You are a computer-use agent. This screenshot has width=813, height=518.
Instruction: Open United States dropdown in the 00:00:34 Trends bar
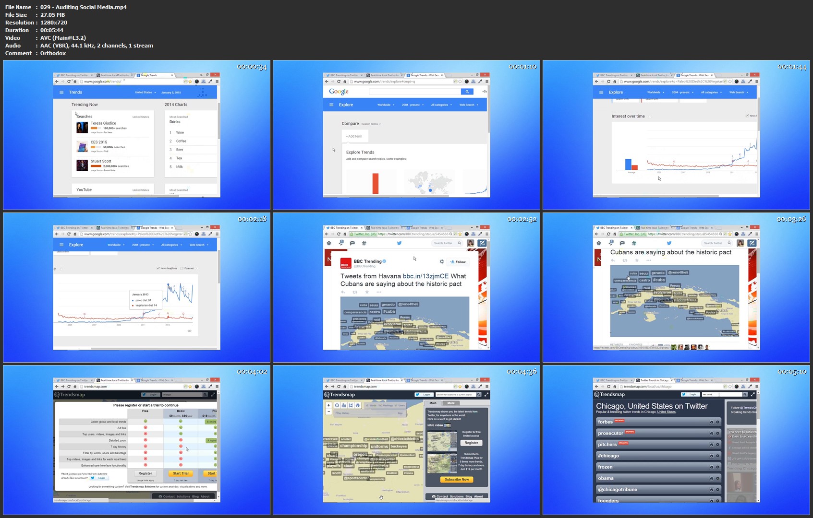pyautogui.click(x=145, y=92)
